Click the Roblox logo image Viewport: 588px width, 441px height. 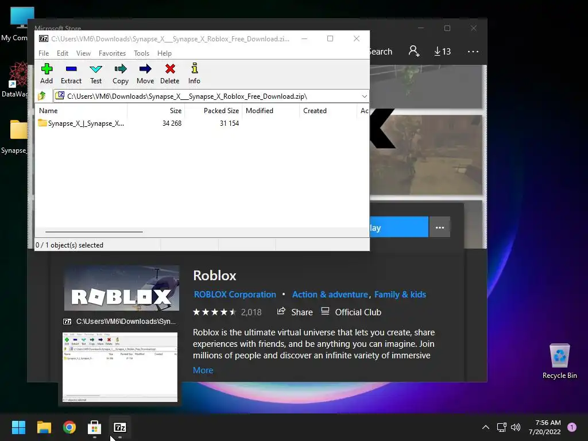[x=122, y=288]
